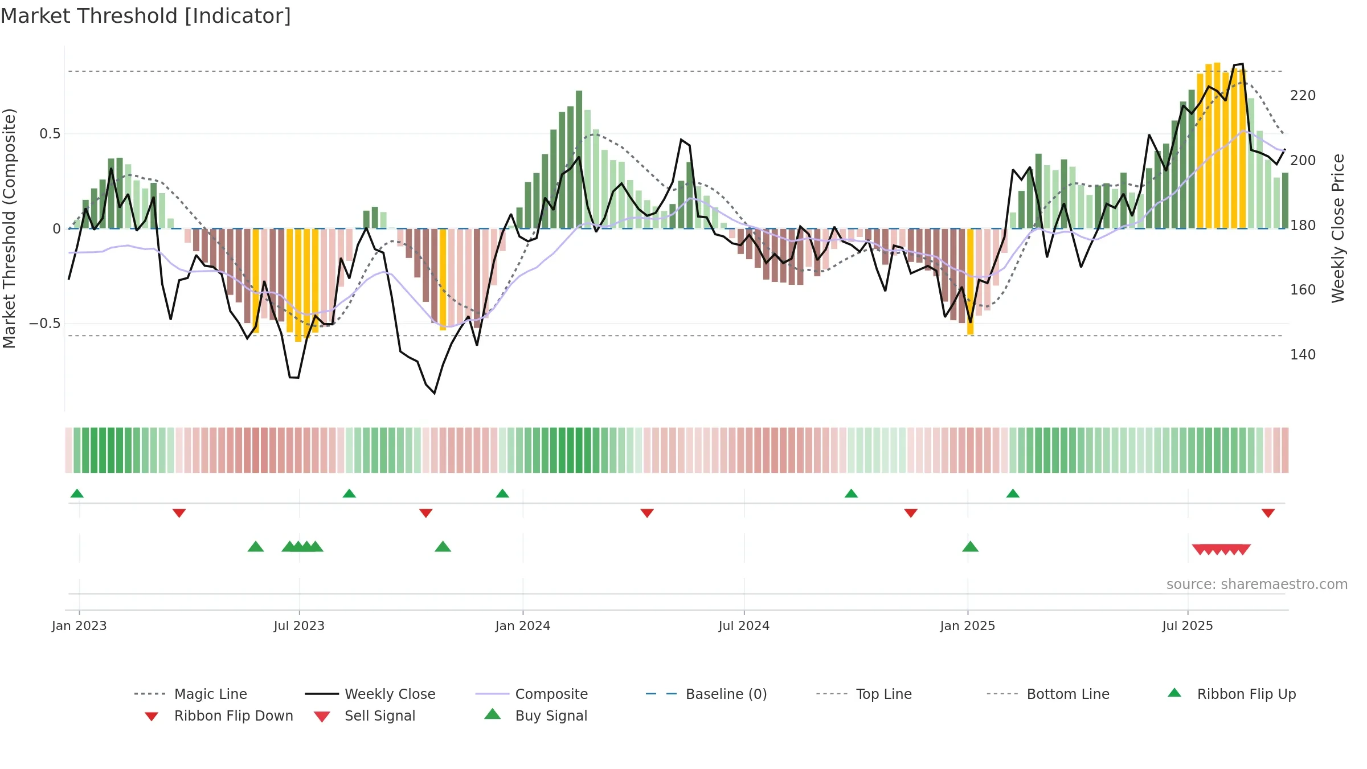This screenshot has height=769, width=1367.
Task: Click the 200 price tick on the right axis
Action: [x=1303, y=161]
